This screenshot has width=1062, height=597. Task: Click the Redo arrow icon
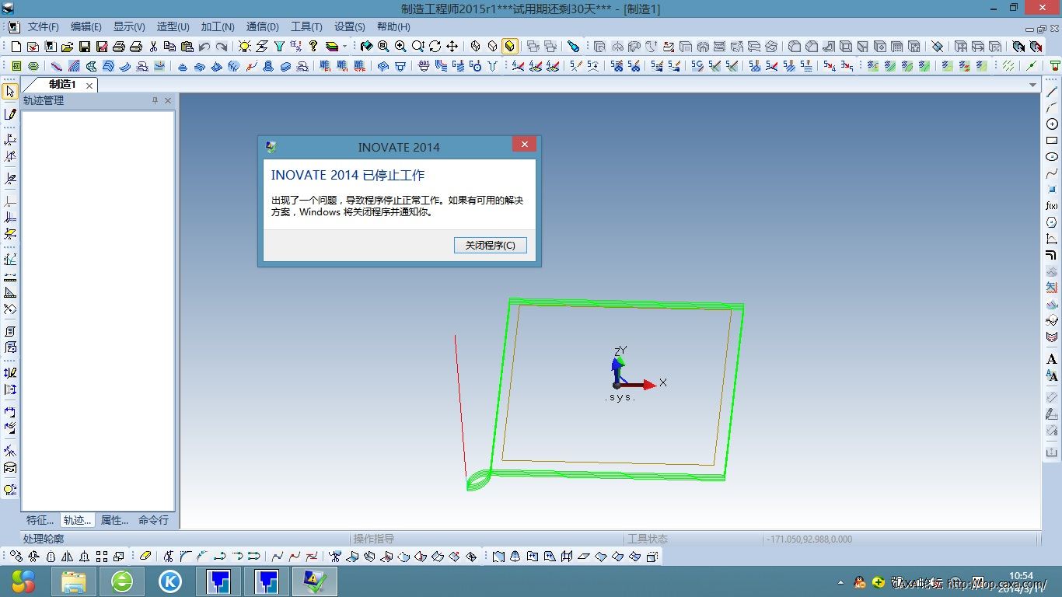222,47
